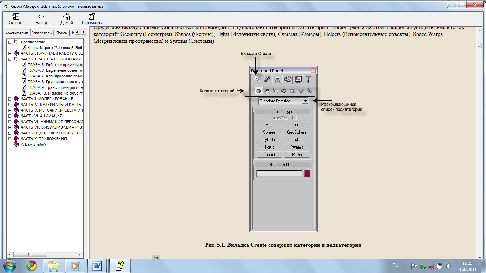Image resolution: width=486 pixels, height=273 pixels.
Task: Click the Tube button in the figure
Action: coord(297,140)
